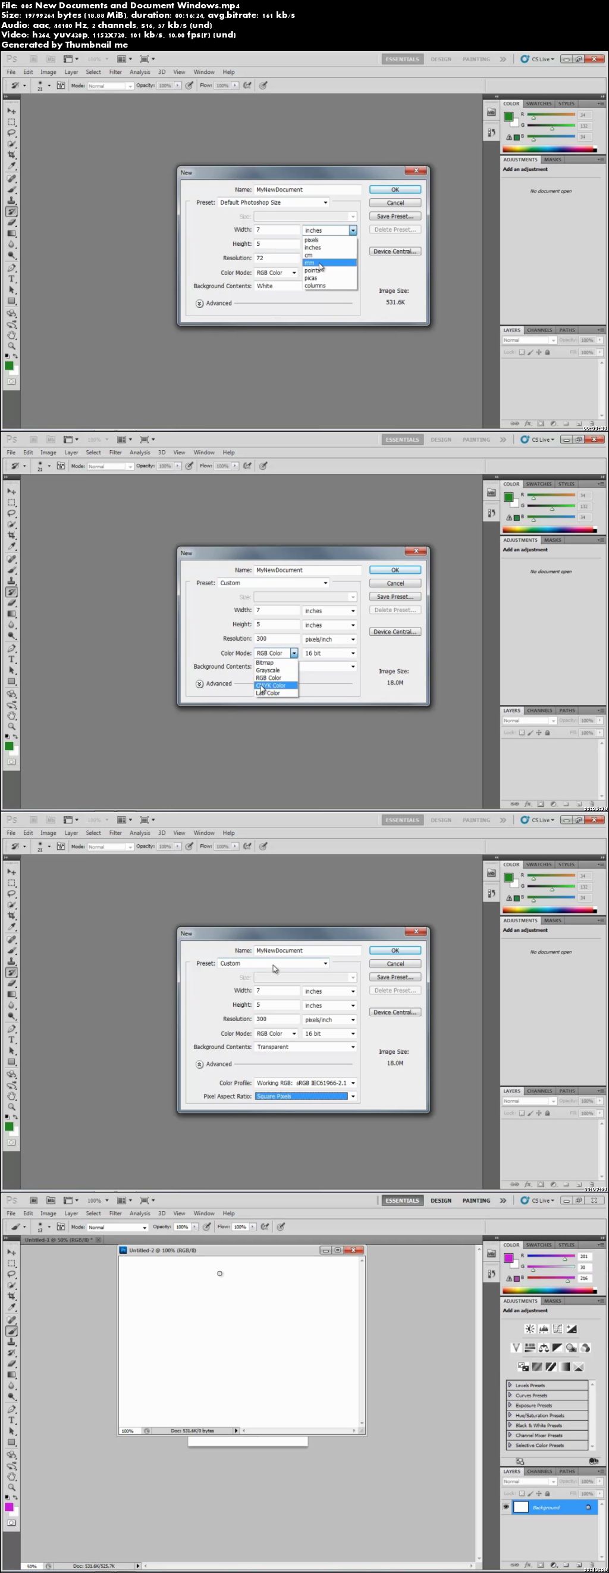Toggle lock image pixels brush in Background layer's panel
The height and width of the screenshot is (1573, 609).
530,1494
